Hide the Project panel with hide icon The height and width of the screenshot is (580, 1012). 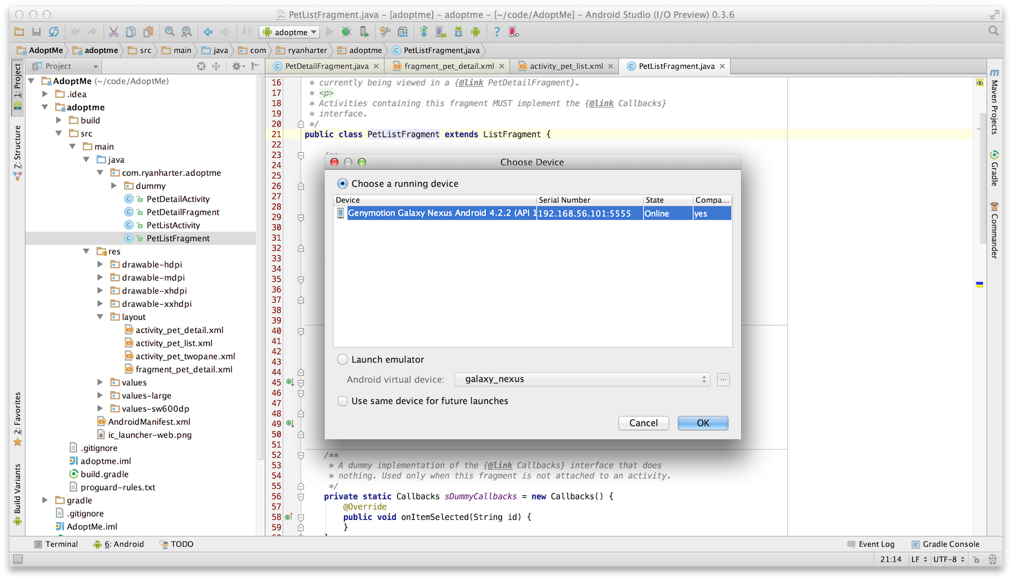pyautogui.click(x=255, y=66)
